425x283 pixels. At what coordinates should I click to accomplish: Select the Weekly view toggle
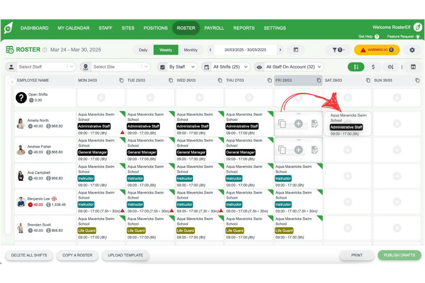(x=166, y=50)
